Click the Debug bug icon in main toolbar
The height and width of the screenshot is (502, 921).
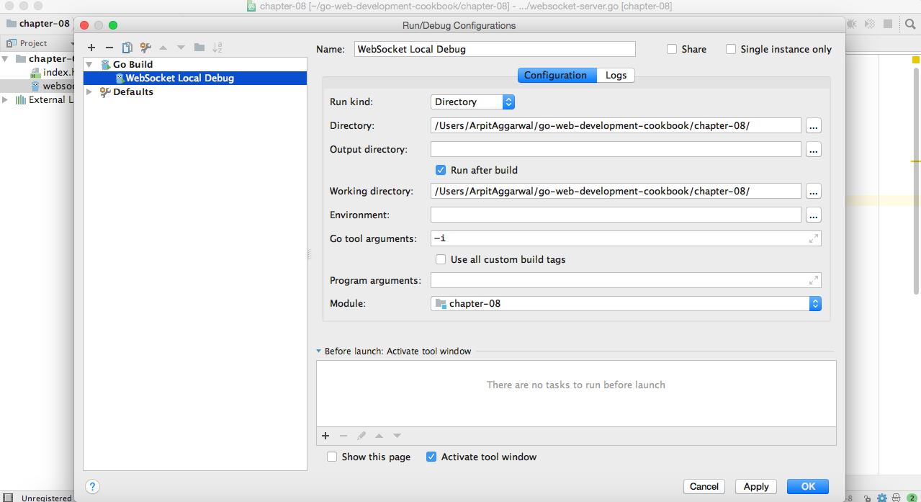click(x=852, y=24)
